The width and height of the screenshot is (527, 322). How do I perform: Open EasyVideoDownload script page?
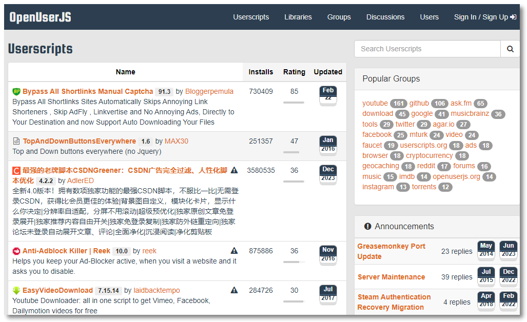[x=57, y=290]
